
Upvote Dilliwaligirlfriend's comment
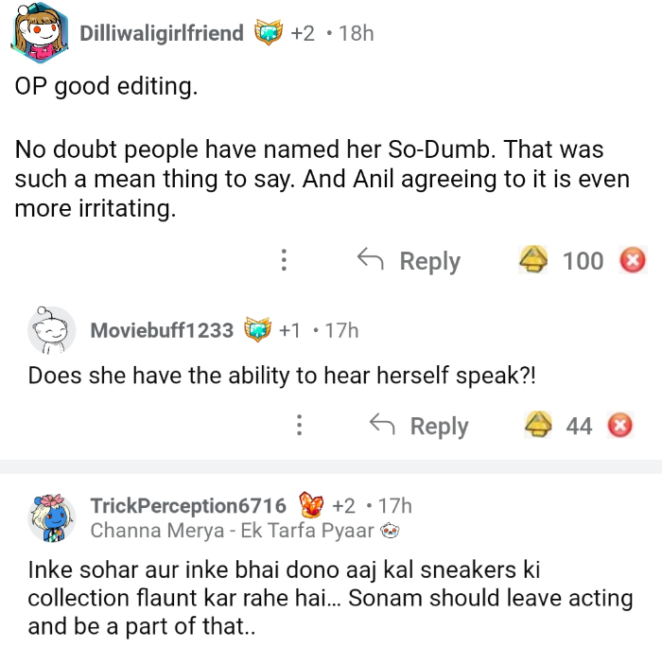point(534,260)
